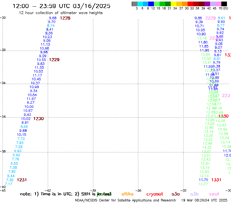Click the dark blue swatch in the legend
231x203 pixels.
(x=151, y=4)
